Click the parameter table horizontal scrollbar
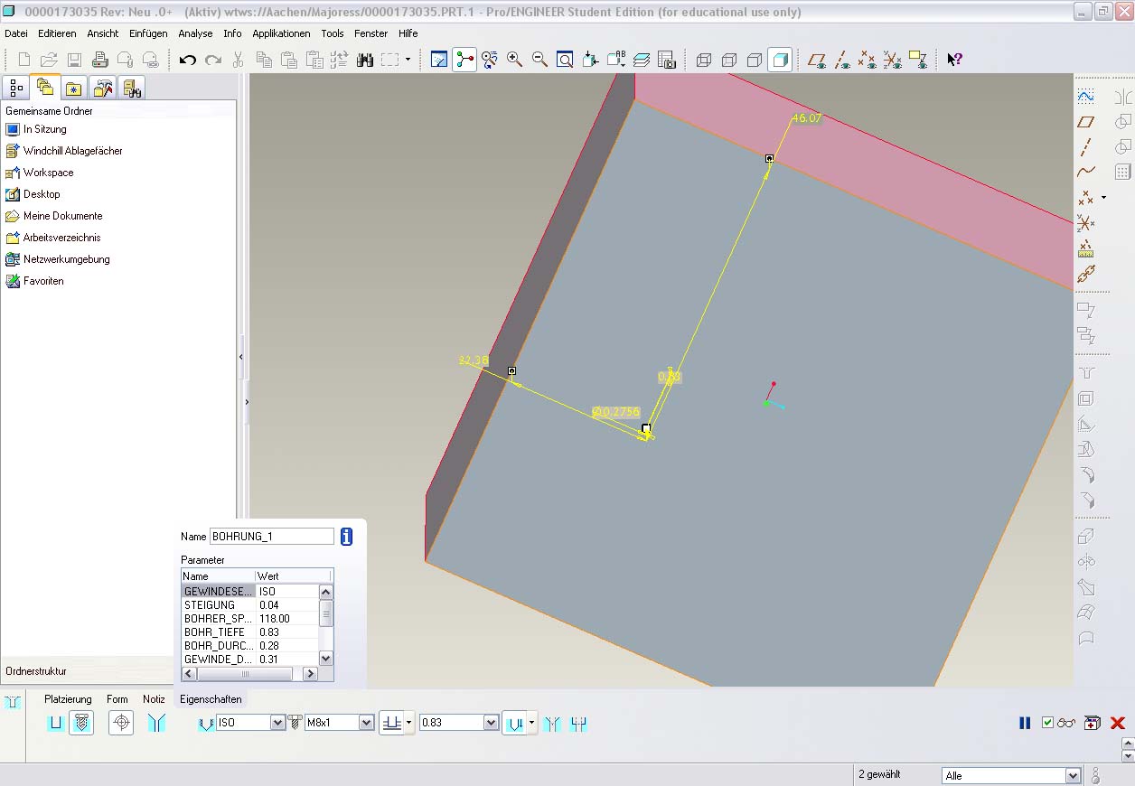Screen dimensions: 1135x786 pyautogui.click(x=244, y=674)
